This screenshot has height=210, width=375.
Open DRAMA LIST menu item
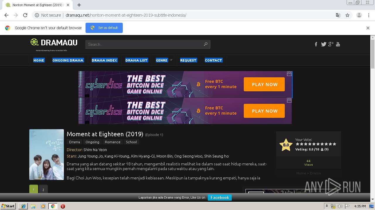point(137,60)
